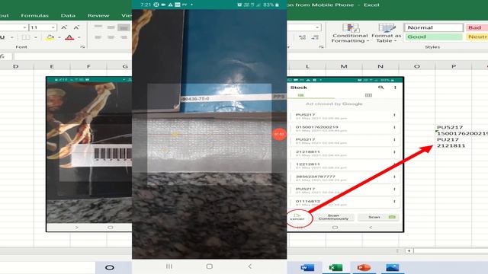The width and height of the screenshot is (488, 274).
Task: Switch to the grid tab in Stock
Action: coord(368,95)
